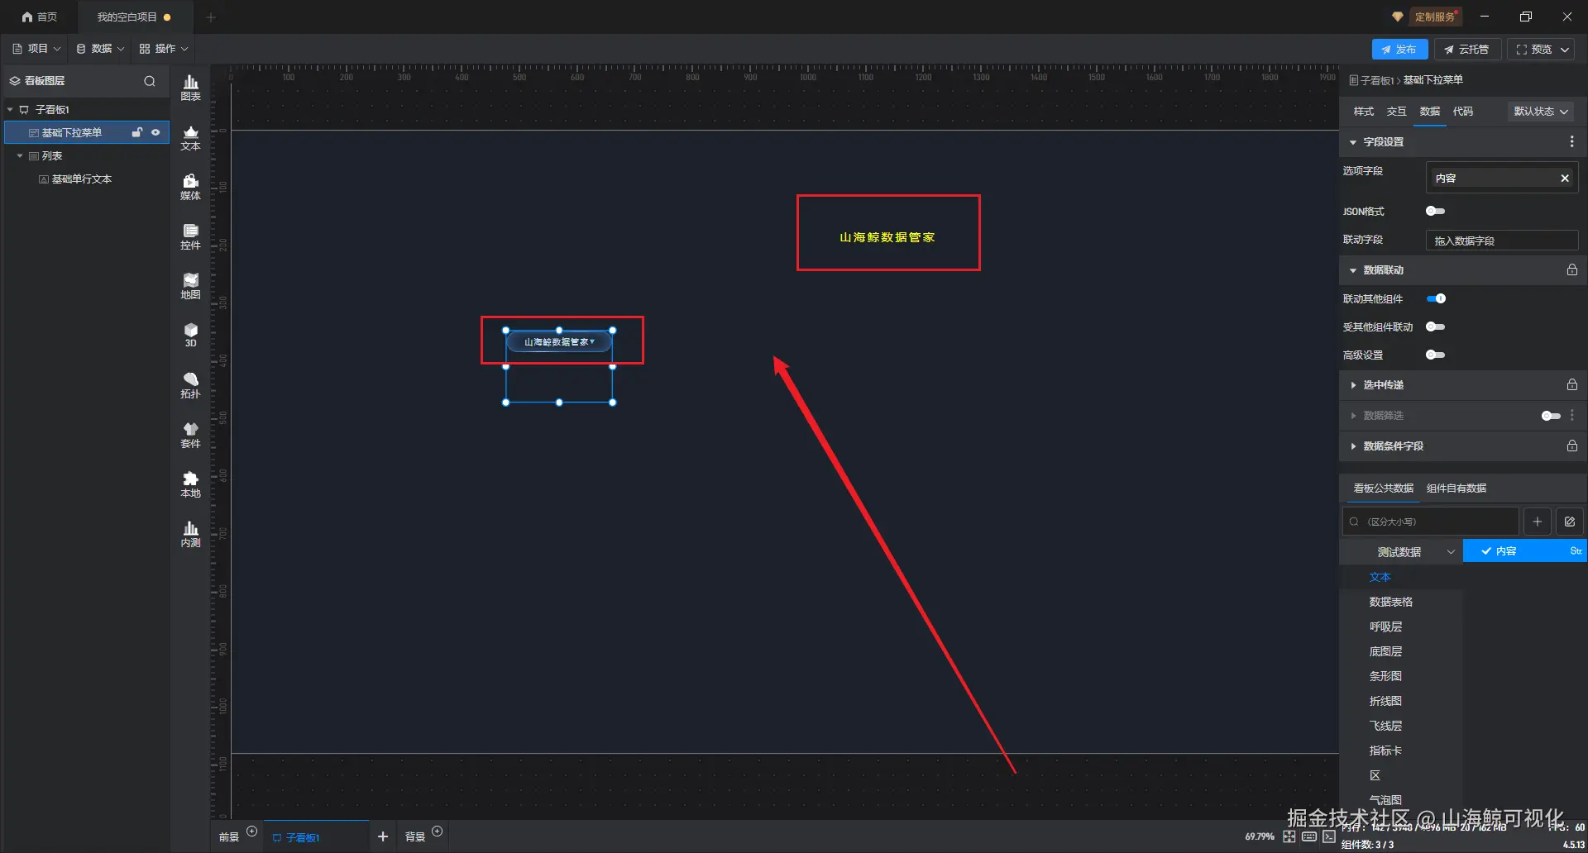Click the 定制服务 custom service badge
The image size is (1588, 853).
pyautogui.click(x=1434, y=17)
